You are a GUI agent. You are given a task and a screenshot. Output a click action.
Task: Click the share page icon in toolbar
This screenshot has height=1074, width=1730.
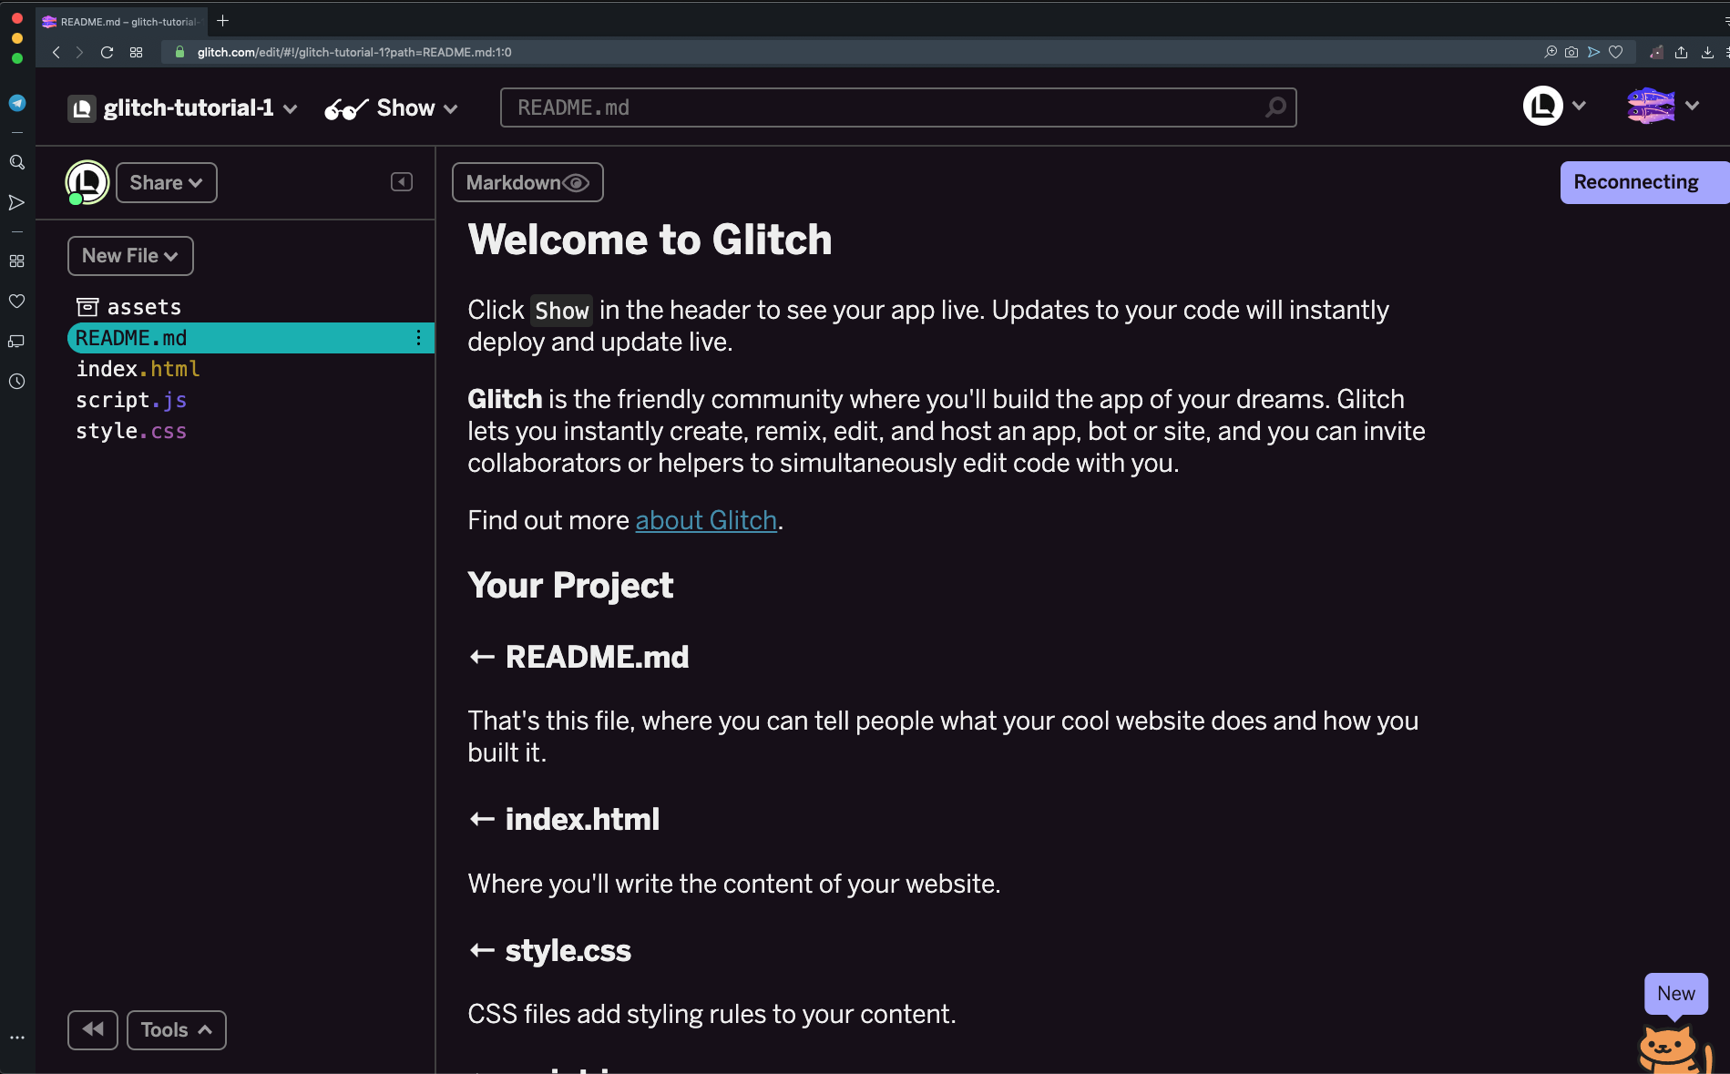(x=1681, y=52)
